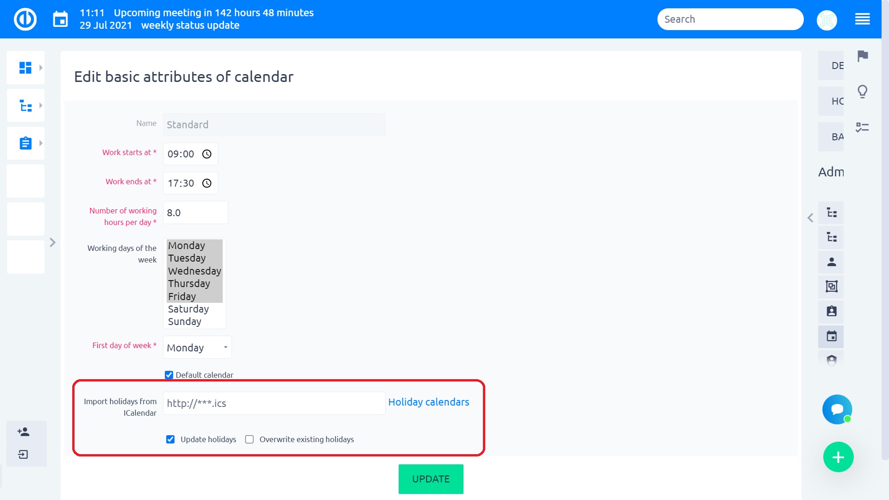Click the Easy Redmine logo icon
Image resolution: width=889 pixels, height=500 pixels.
point(25,19)
